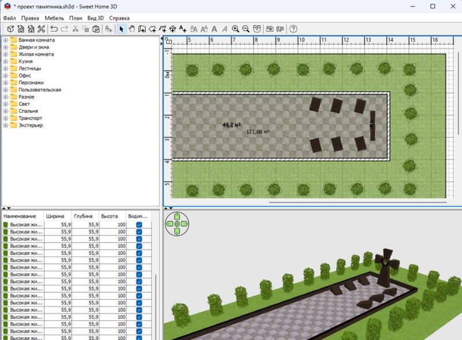Open Preferences with the tools icon

tap(41, 29)
